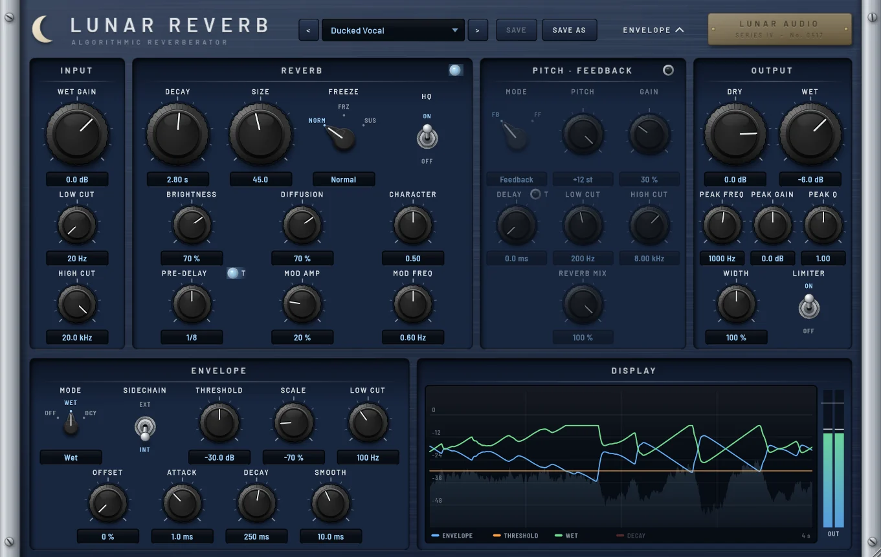The width and height of the screenshot is (881, 557).
Task: Click the 2.80 s decay value field
Action: pos(178,179)
